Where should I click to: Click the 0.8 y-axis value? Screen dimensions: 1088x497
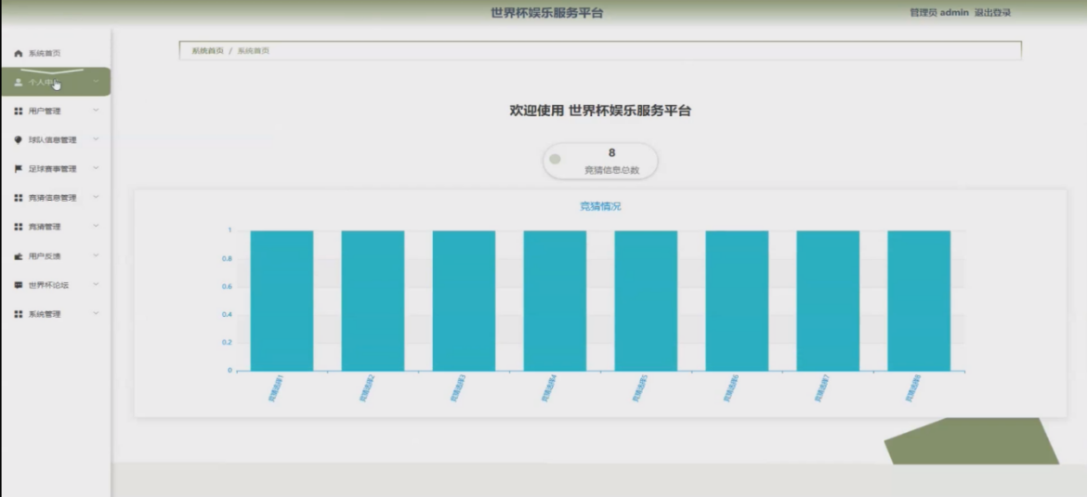click(227, 259)
